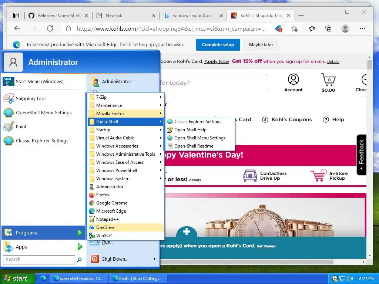Expand the Apps submenu

(44, 247)
